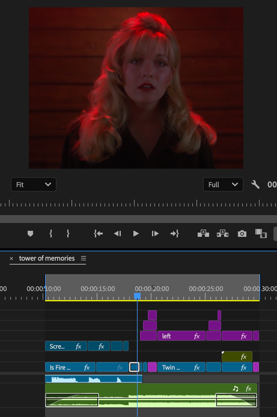Screen dimensions: 277x417
Task: Select the tower of memories sequence tab
Action: [47, 258]
